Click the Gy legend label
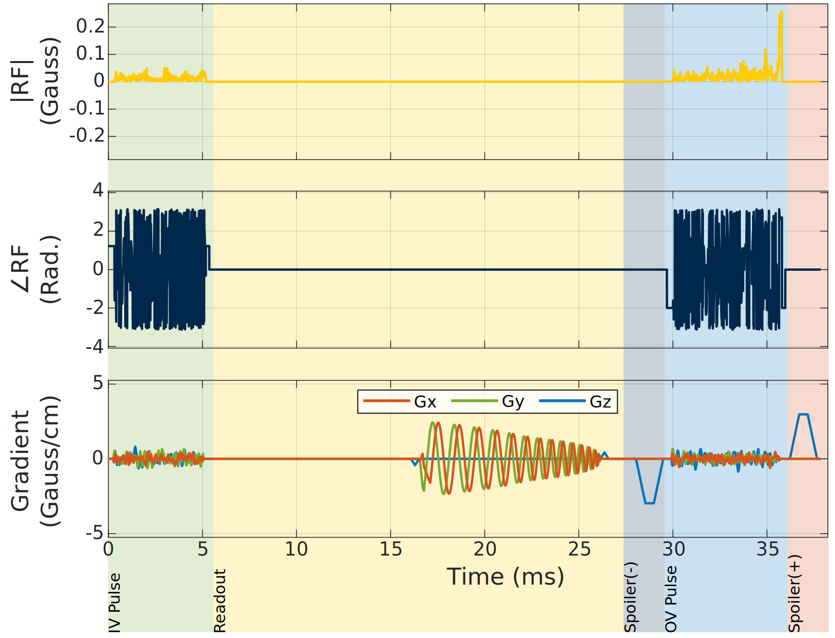The image size is (835, 638). [513, 402]
